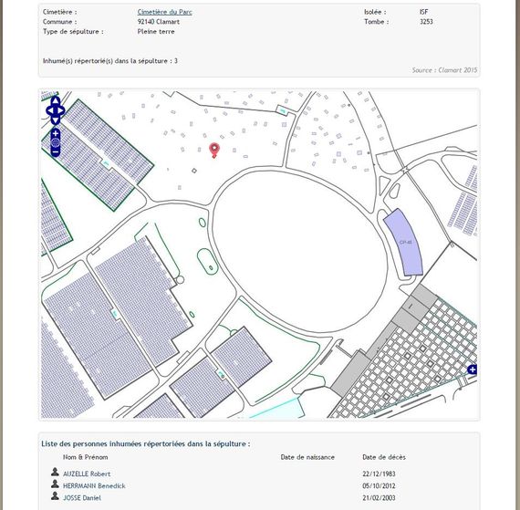The width and height of the screenshot is (520, 510).
Task: Pan the map right with the arrow
Action: (62, 110)
